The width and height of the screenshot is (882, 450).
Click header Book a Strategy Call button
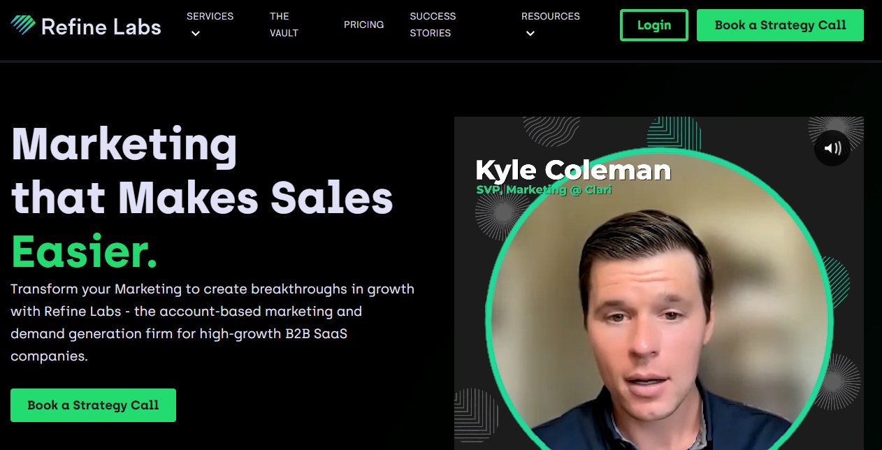pyautogui.click(x=780, y=25)
